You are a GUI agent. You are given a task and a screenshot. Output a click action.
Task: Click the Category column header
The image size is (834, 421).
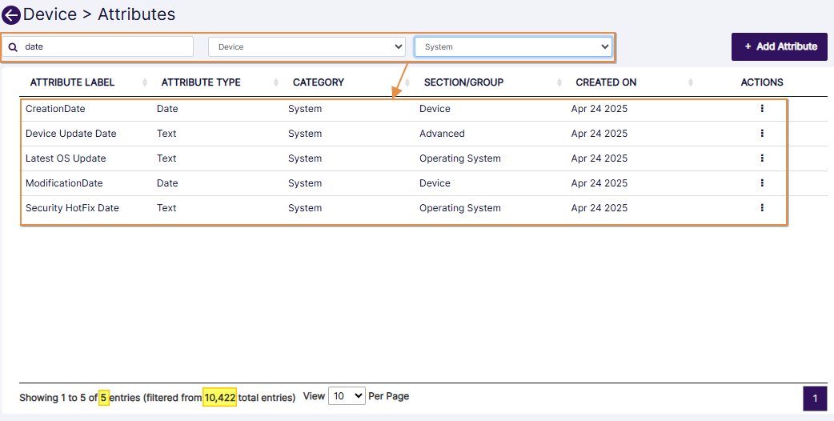pos(319,82)
